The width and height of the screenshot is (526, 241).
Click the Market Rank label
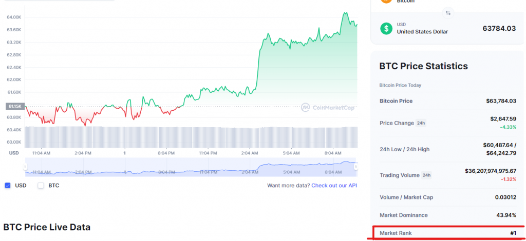tap(396, 233)
